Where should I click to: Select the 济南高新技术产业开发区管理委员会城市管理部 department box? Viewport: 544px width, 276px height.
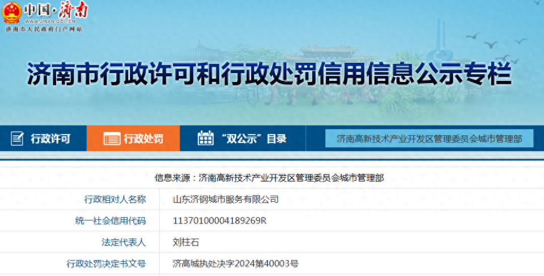(x=429, y=139)
